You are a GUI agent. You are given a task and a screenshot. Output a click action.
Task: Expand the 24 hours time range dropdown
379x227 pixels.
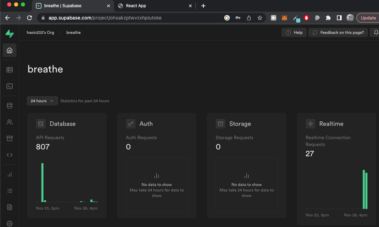(x=42, y=101)
